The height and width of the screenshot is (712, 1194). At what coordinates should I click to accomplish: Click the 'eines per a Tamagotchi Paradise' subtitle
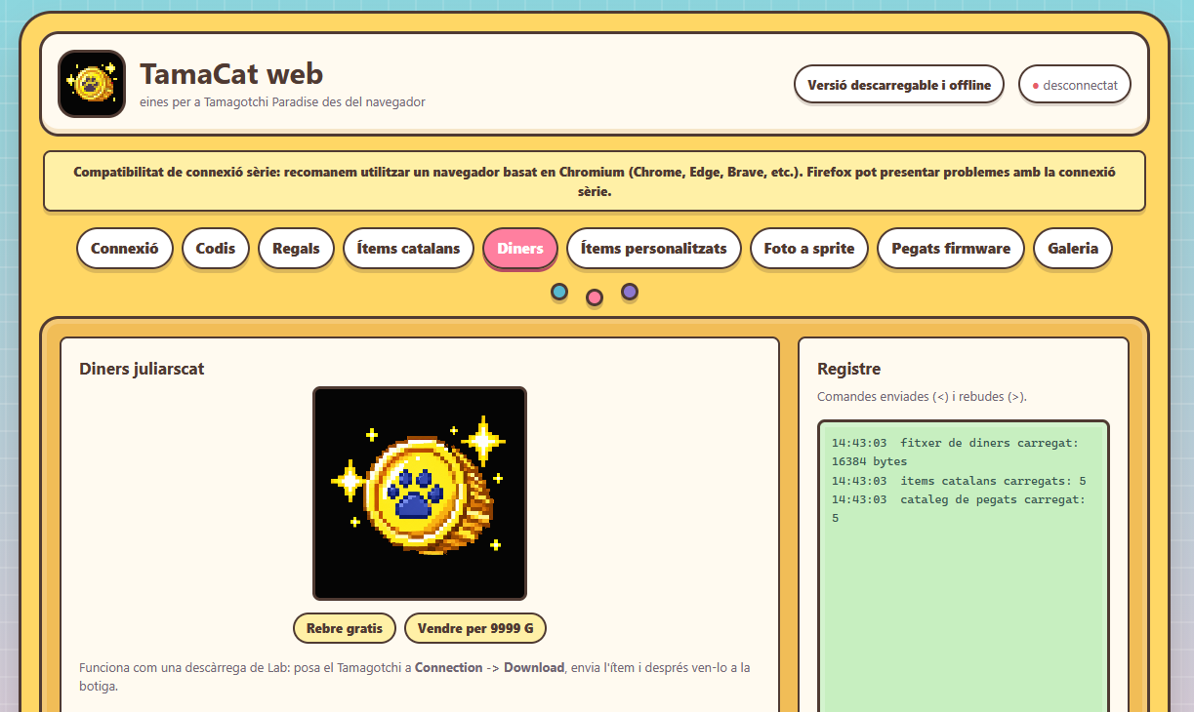point(282,101)
